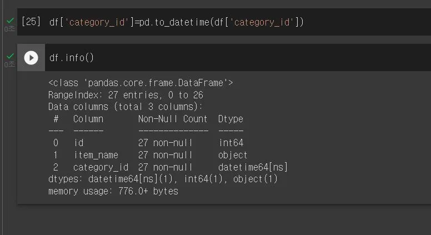Viewport: 431px width, 235px height.
Task: Click the 'category_id' row in the output table
Action: (x=101, y=167)
